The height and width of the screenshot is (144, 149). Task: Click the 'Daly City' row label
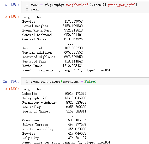coord(31,138)
